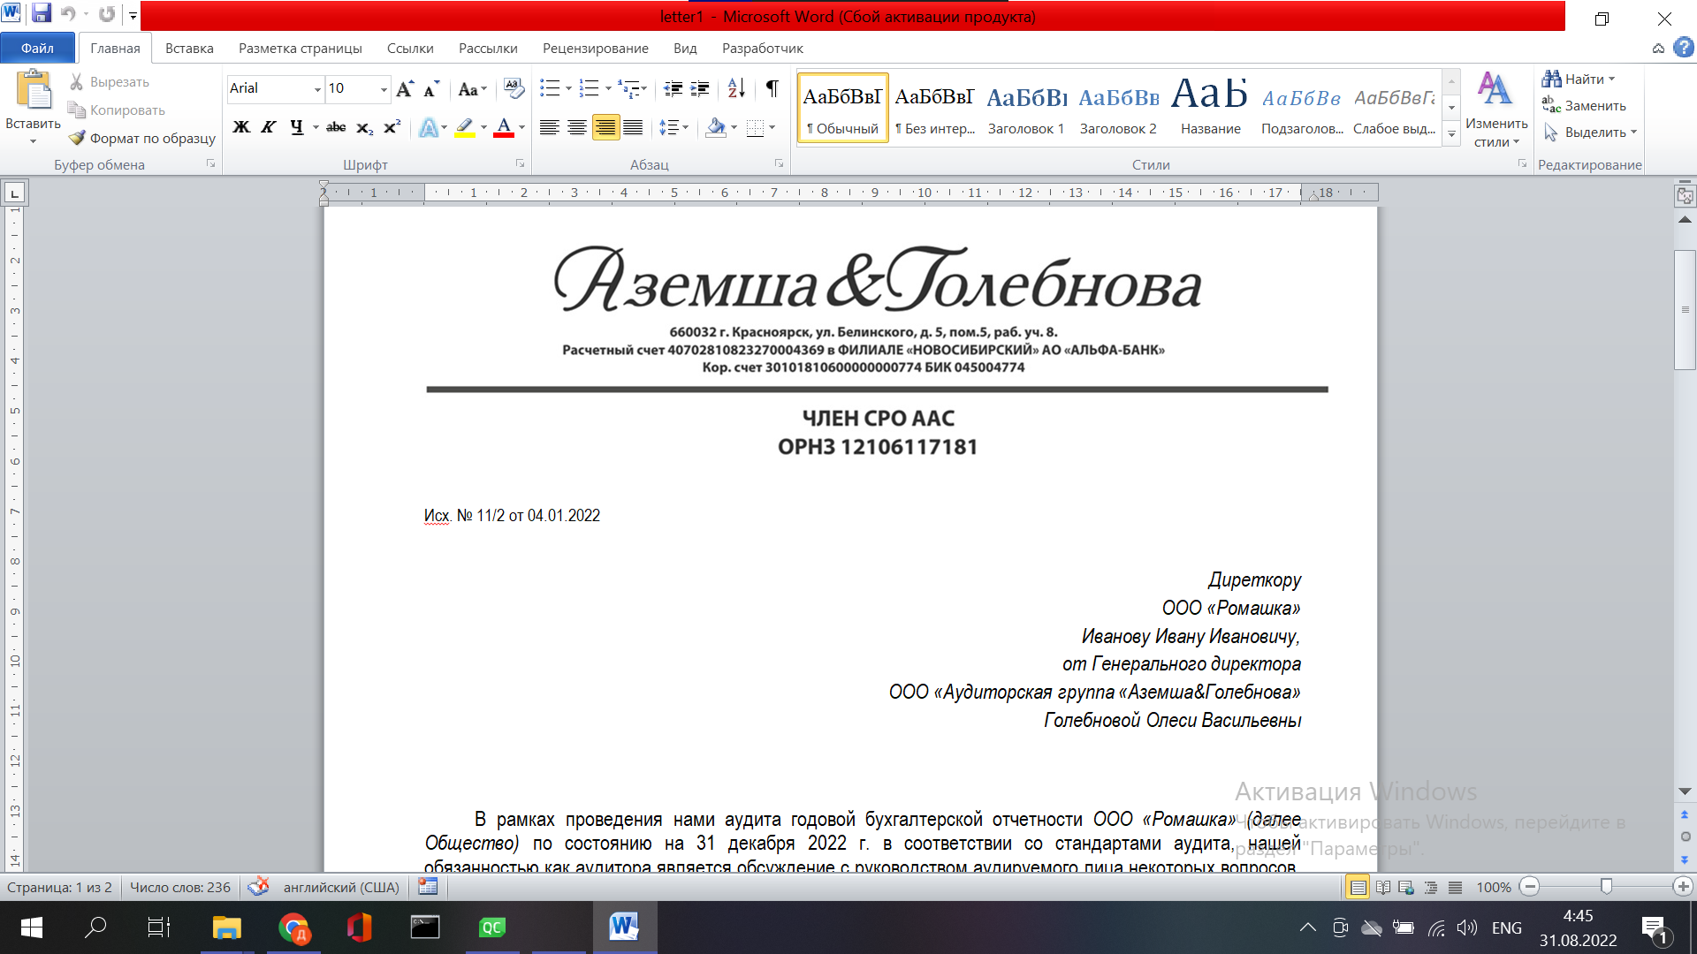Image resolution: width=1697 pixels, height=954 pixels.
Task: Open the bullet list dropdown arrow
Action: point(568,88)
